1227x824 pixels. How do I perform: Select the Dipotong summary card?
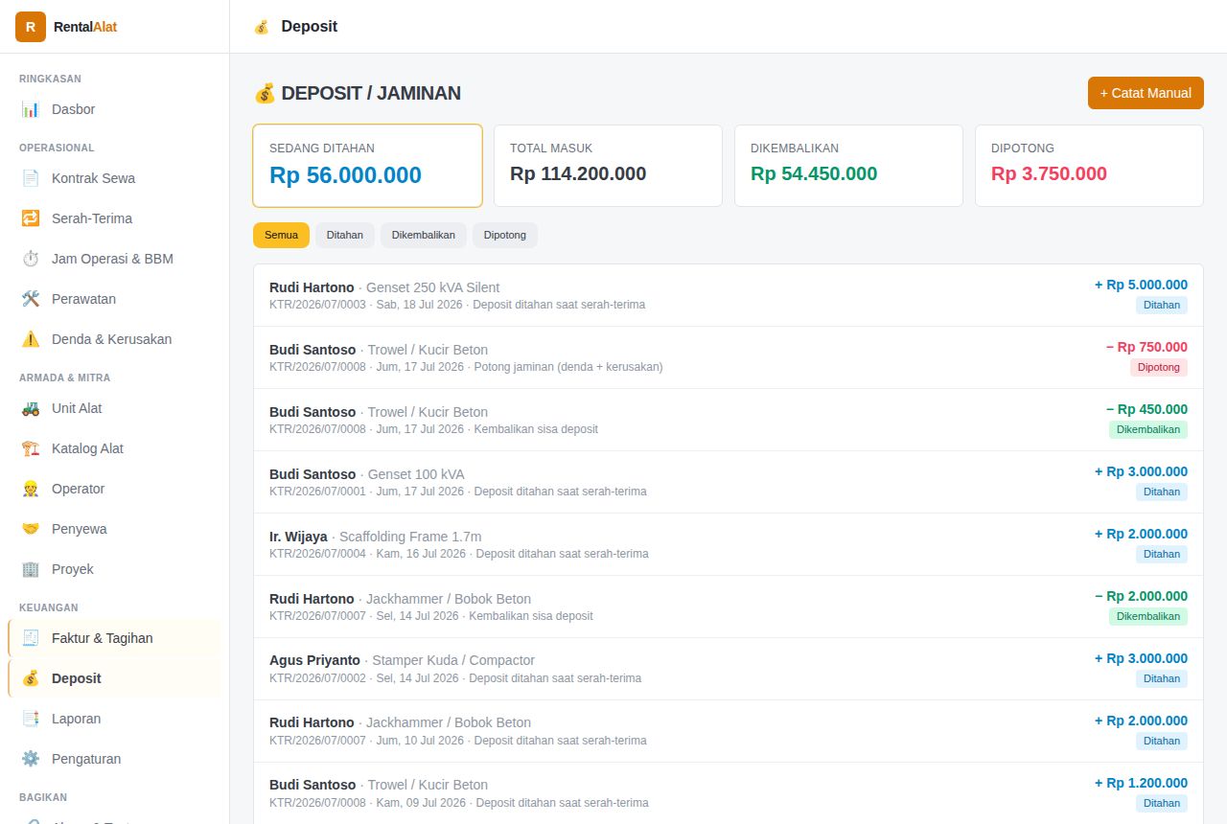coord(1089,166)
